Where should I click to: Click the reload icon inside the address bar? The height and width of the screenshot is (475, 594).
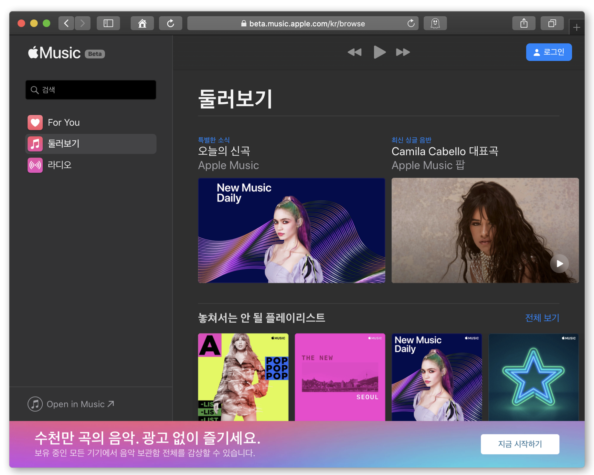click(411, 23)
